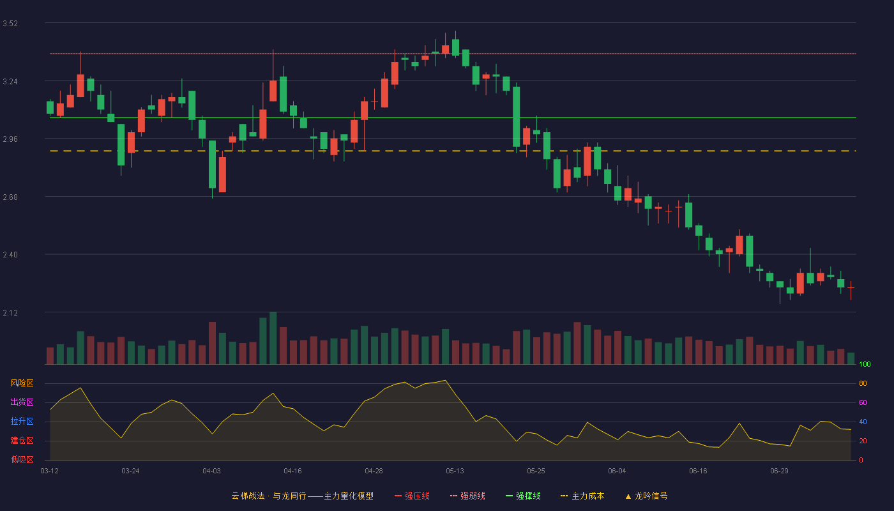Click the 龙吟信号 triangle legend icon
894x511 pixels.
(x=628, y=496)
